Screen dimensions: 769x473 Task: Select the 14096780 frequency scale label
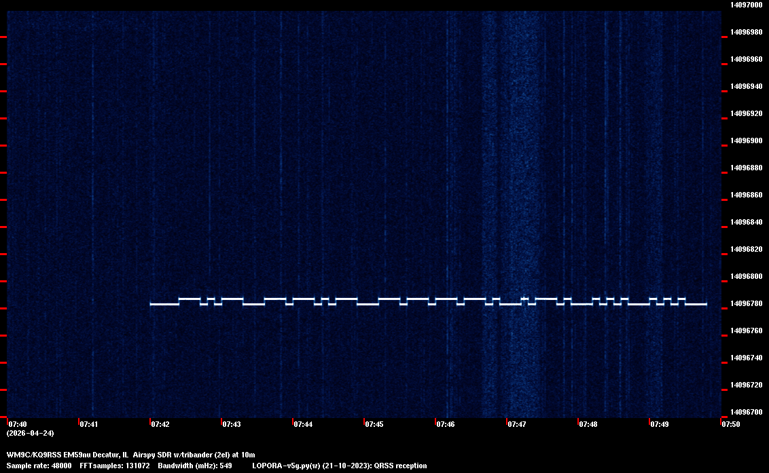tap(746, 303)
